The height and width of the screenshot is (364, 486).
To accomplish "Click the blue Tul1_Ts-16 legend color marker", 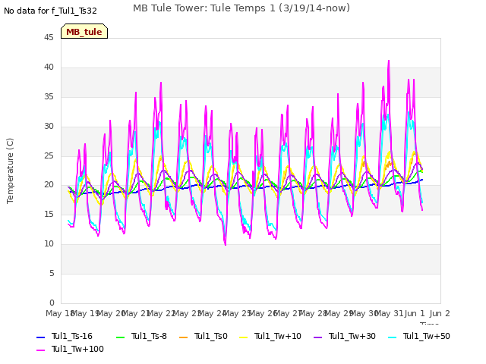I will [40, 337].
